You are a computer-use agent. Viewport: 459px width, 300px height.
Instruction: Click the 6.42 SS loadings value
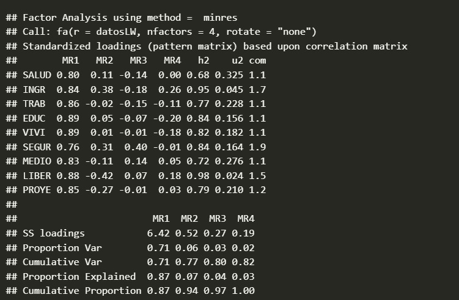click(x=158, y=233)
